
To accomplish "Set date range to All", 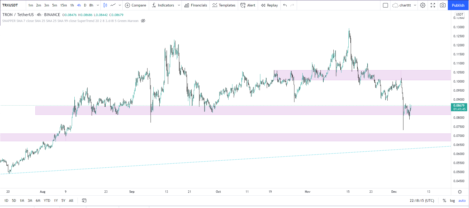I will [71, 200].
